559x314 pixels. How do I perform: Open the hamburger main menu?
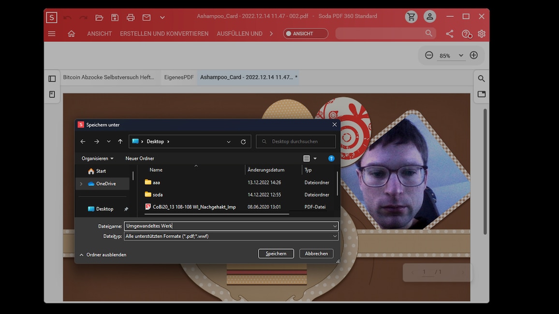point(52,34)
